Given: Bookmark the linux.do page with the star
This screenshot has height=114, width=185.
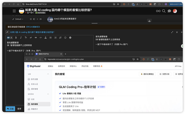Looking at the screenshot, I should click(x=118, y=4).
